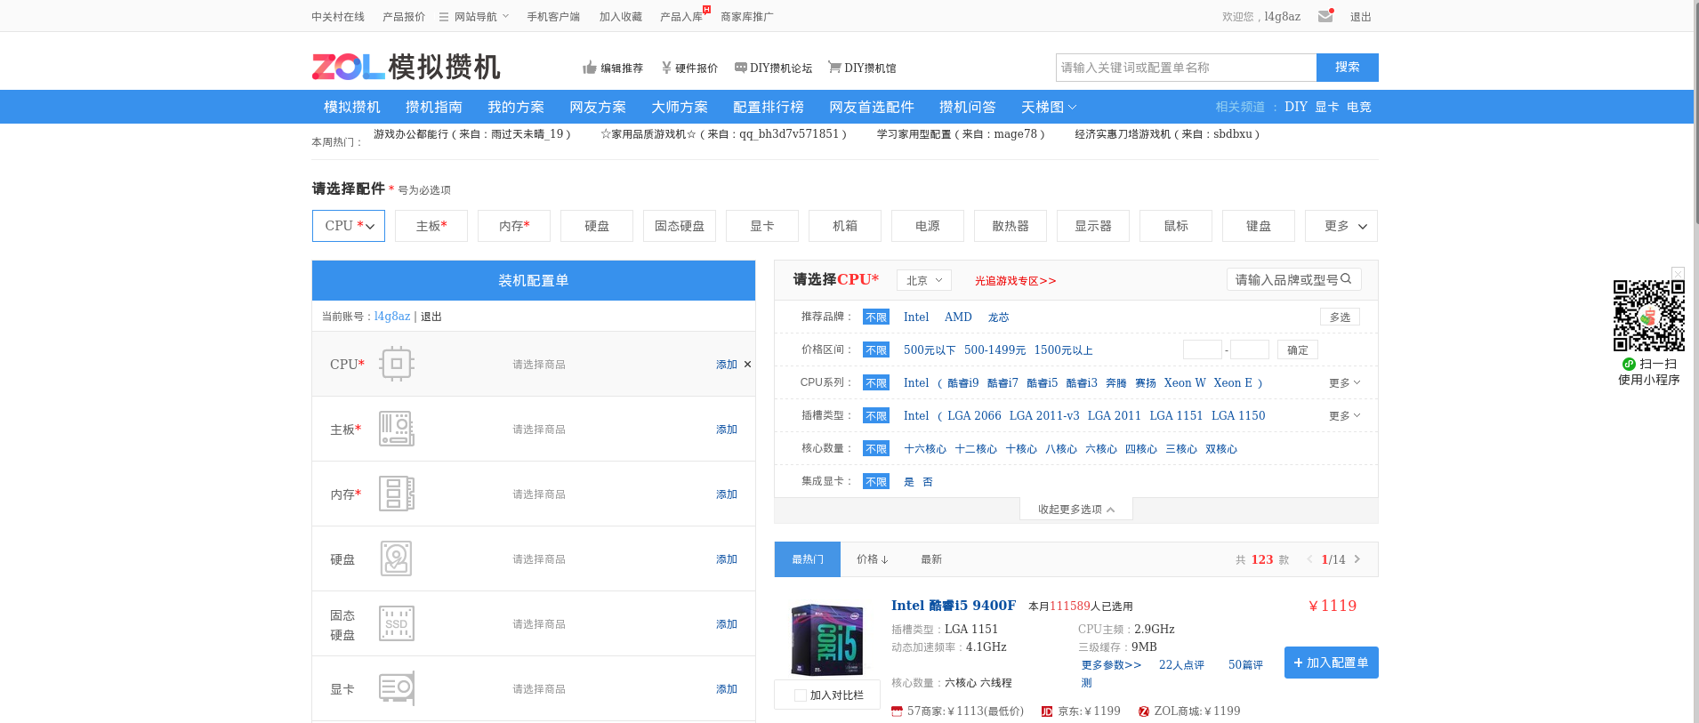Click the graphics card icon in config list
The height and width of the screenshot is (723, 1699).
pos(397,688)
